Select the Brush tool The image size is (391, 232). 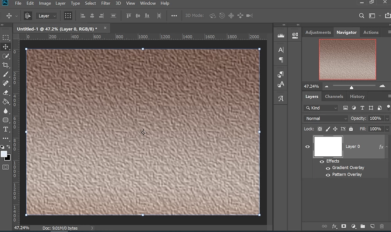5,74
